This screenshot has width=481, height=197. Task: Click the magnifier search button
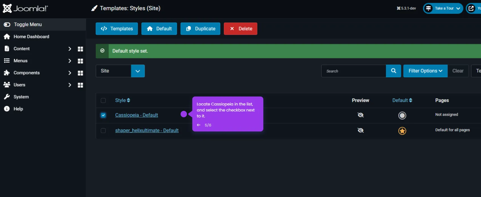pos(393,71)
